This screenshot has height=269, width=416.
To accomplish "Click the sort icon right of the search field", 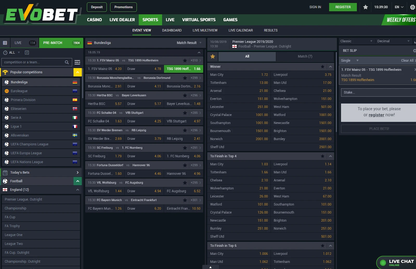I will (77, 62).
